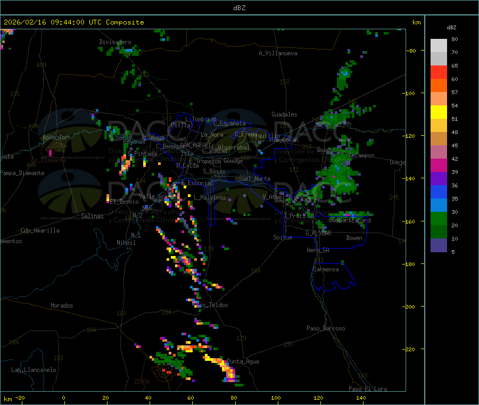This screenshot has width=479, height=405.
Task: Select the G_ALVEAR label
Action: click(x=318, y=233)
